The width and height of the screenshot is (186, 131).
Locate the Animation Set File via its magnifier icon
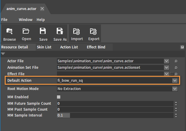(x=176, y=68)
